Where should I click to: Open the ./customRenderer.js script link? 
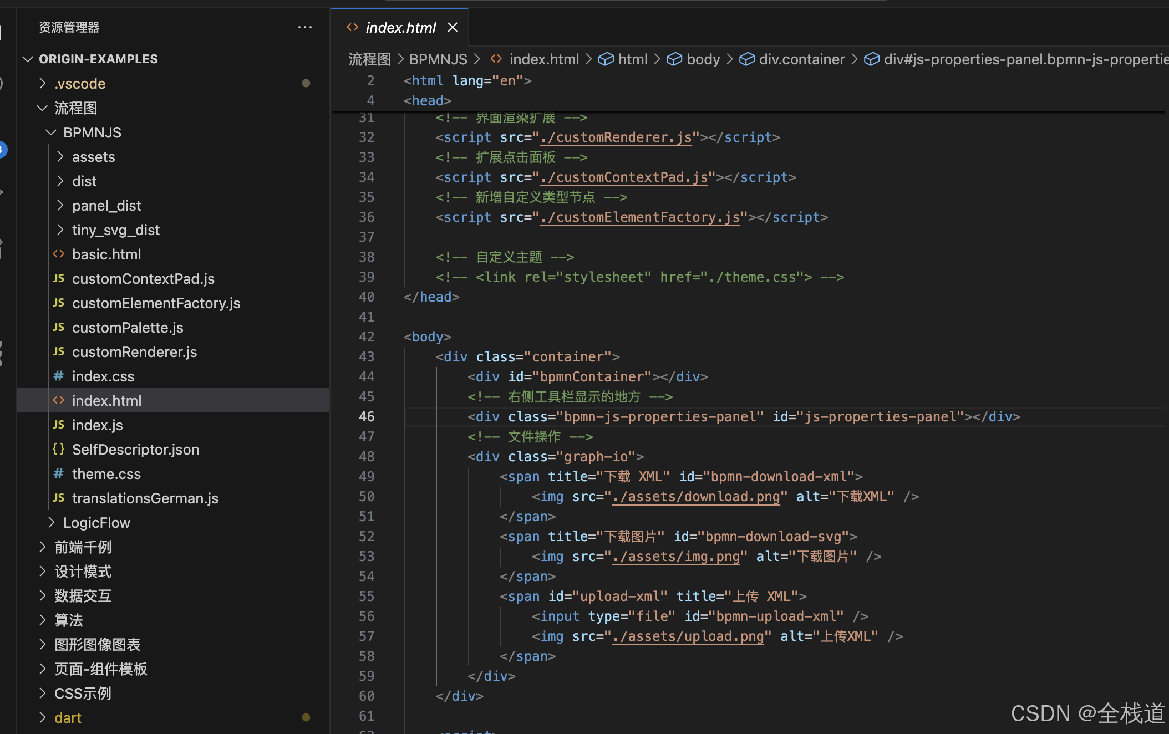(x=616, y=137)
